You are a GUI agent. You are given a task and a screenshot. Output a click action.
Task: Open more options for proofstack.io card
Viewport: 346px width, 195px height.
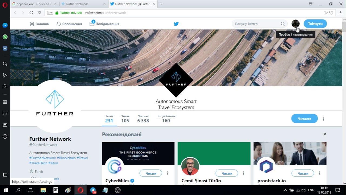[320, 173]
